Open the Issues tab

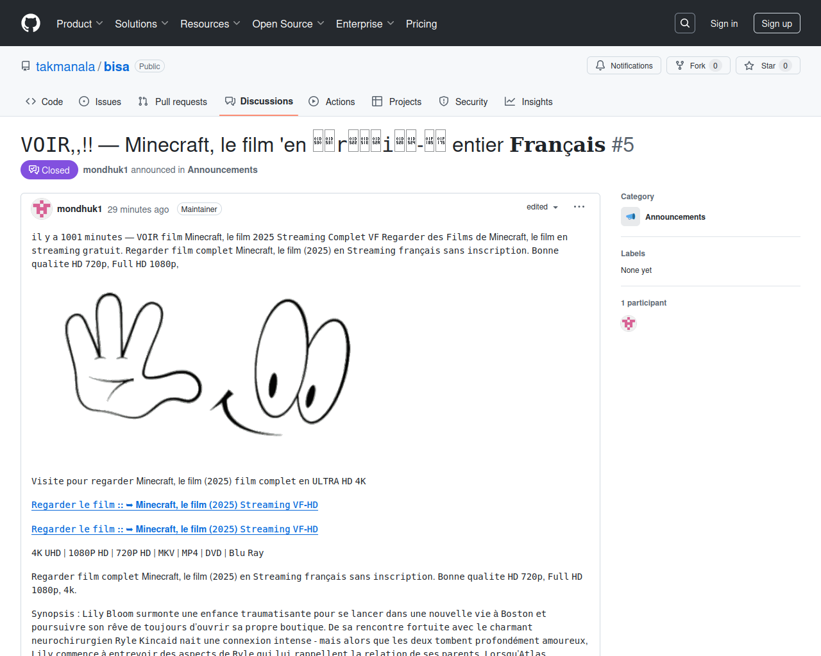(x=100, y=101)
